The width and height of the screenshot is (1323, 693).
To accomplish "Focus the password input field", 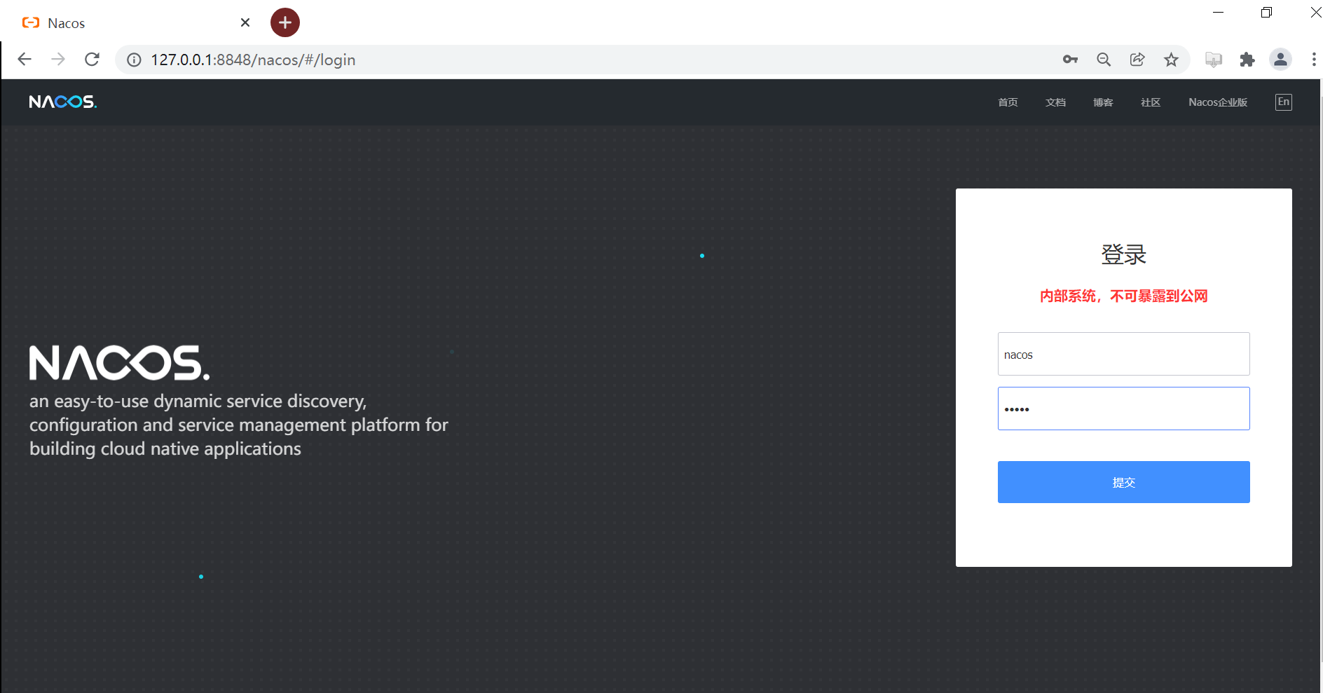I will 1124,409.
